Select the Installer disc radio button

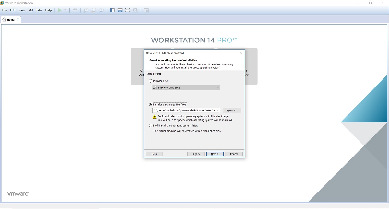(x=150, y=81)
